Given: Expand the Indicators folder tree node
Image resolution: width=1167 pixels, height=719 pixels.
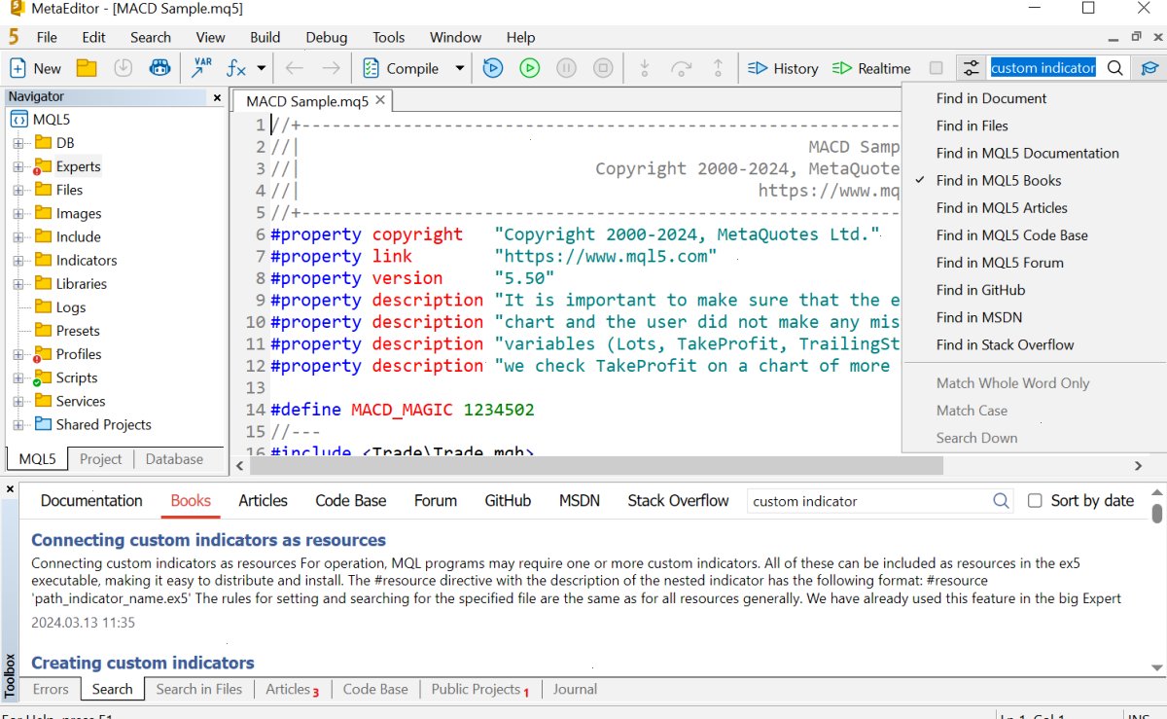Looking at the screenshot, I should click(18, 261).
